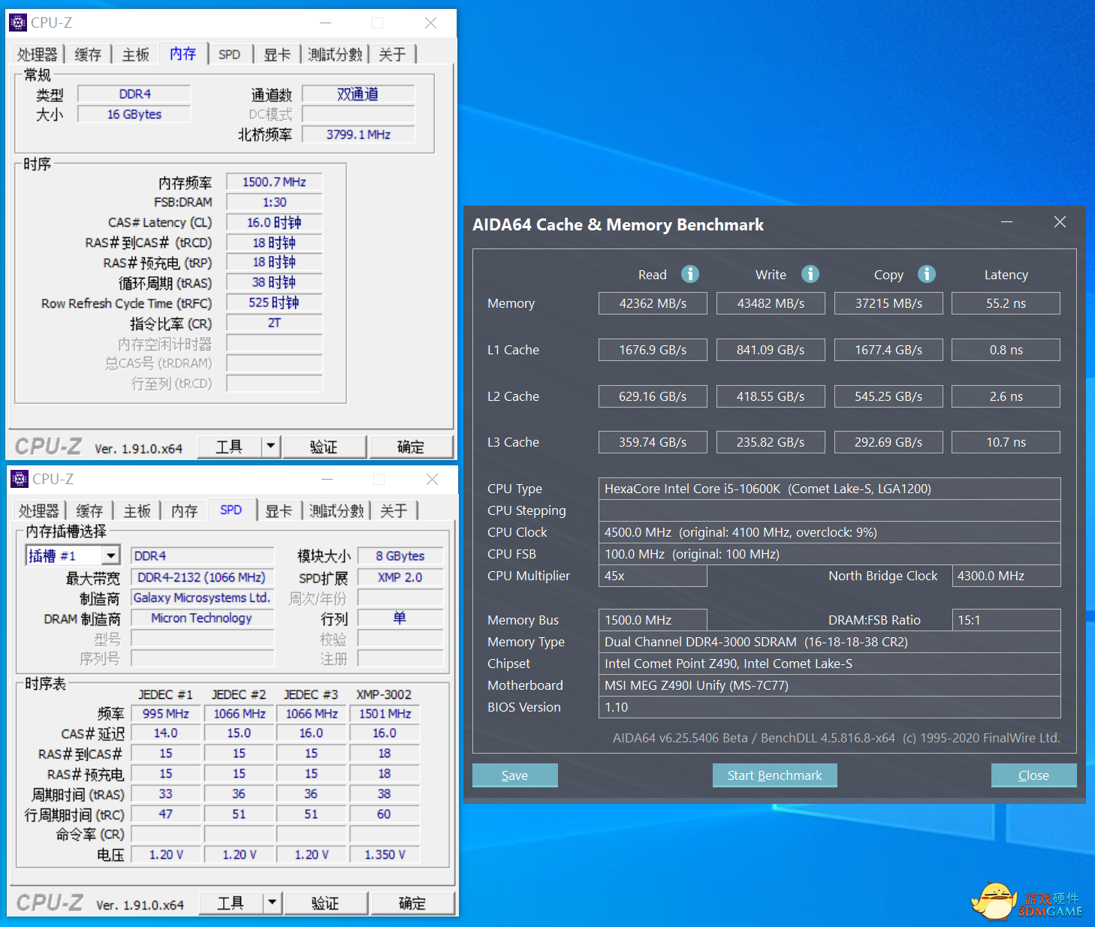Click 北桥频率 value 3799.1 MHz
Screen dimensions: 1095x927
point(358,134)
